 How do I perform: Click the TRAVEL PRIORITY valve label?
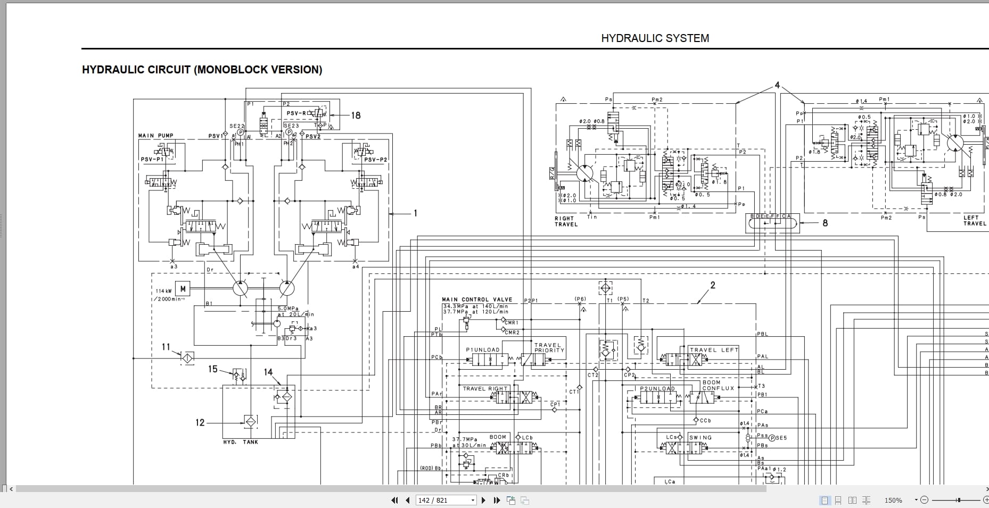coord(549,348)
